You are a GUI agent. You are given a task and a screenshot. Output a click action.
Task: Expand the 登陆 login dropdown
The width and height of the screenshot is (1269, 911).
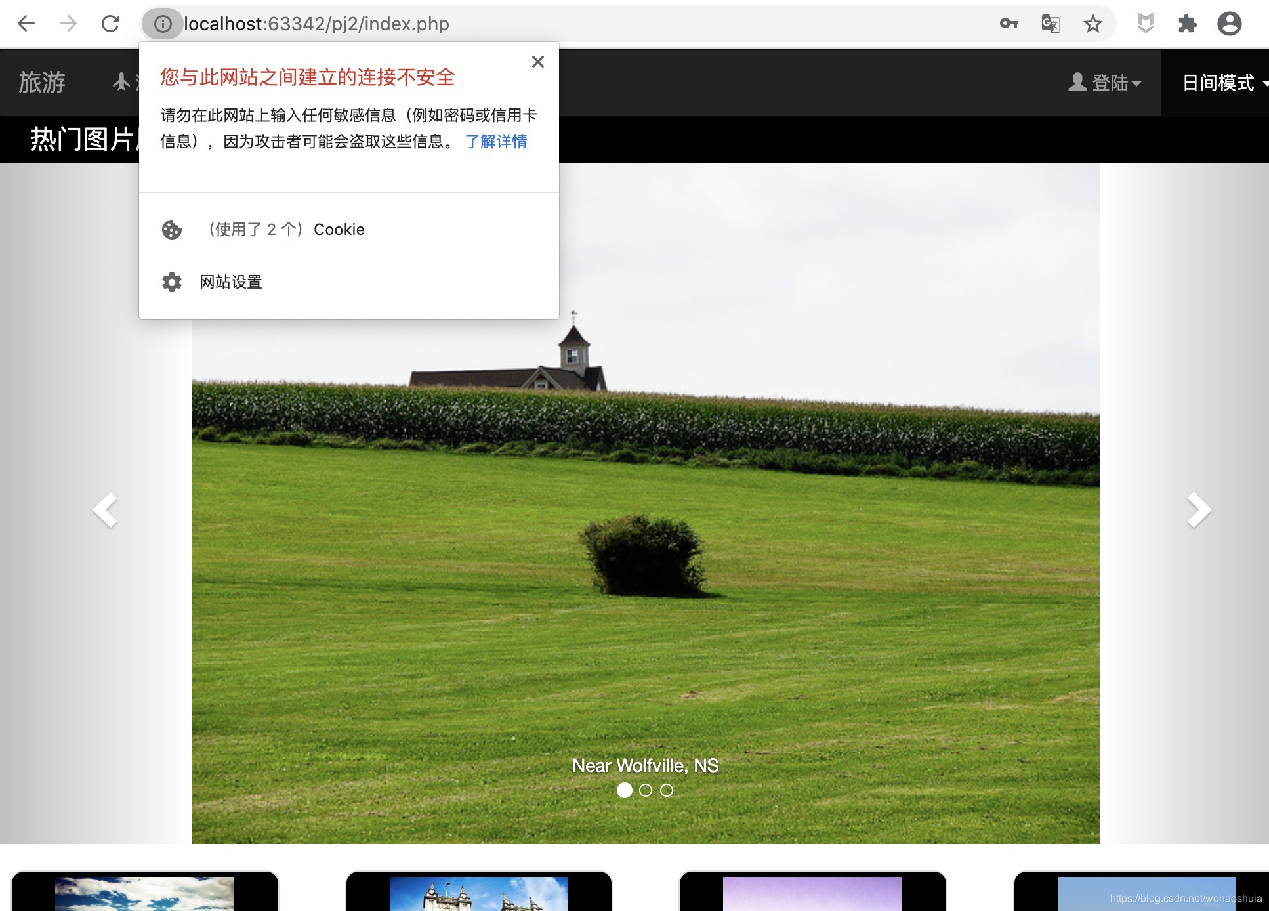tap(1105, 83)
